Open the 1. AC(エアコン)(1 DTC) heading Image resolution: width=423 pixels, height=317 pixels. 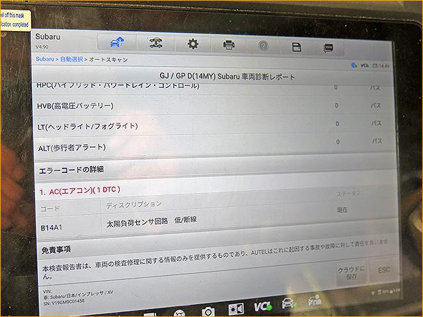pos(80,191)
